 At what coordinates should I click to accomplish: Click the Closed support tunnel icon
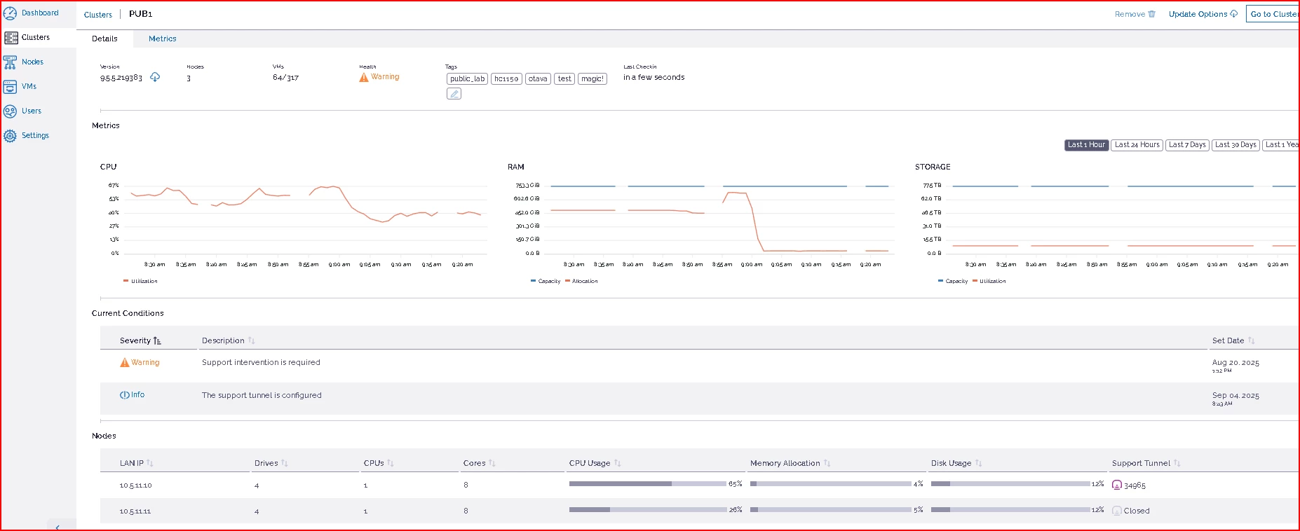click(x=1117, y=511)
